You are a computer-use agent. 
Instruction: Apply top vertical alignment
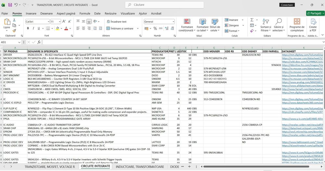coord(78,21)
